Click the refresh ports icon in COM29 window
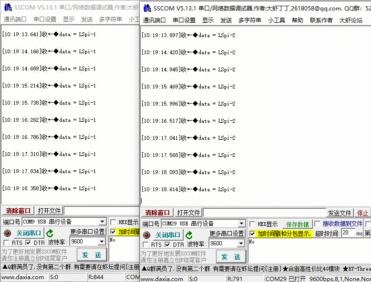 (x=189, y=235)
